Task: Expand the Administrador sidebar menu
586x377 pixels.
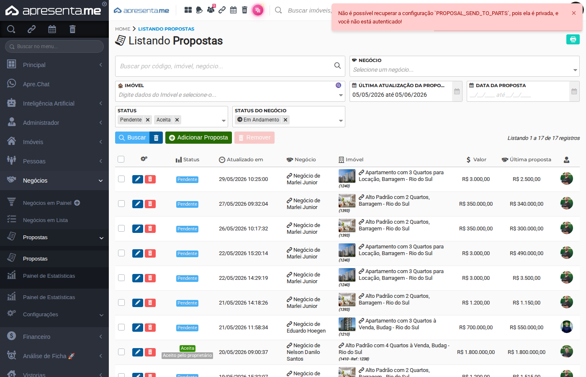Action: [x=54, y=123]
